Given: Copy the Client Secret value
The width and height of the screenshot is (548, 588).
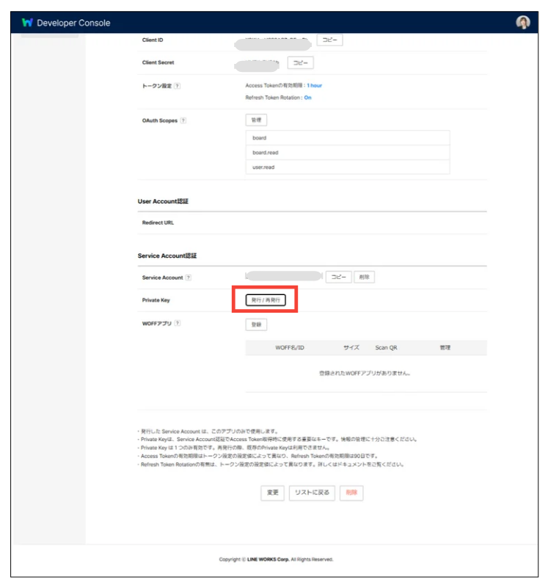Looking at the screenshot, I should point(300,62).
